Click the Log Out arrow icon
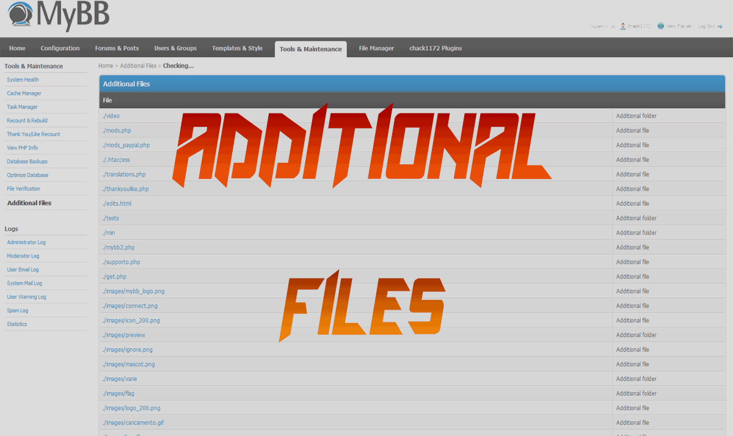The height and width of the screenshot is (436, 733). click(x=720, y=26)
